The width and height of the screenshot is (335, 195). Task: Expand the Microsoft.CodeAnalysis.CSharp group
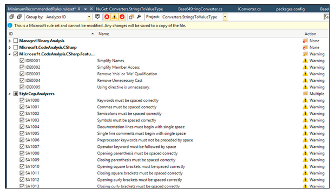click(x=10, y=48)
